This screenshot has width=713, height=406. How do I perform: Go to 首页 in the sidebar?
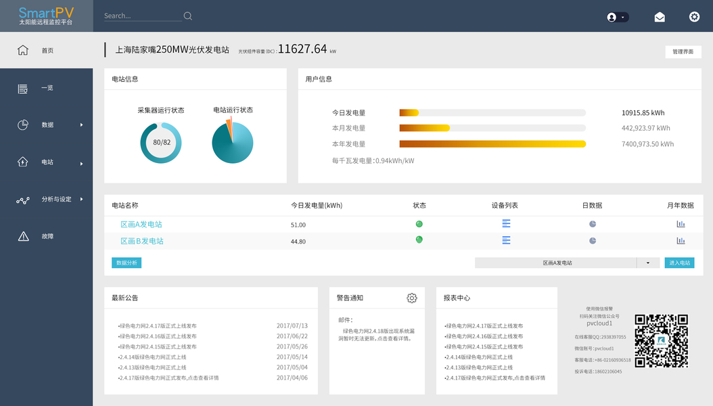pos(47,50)
